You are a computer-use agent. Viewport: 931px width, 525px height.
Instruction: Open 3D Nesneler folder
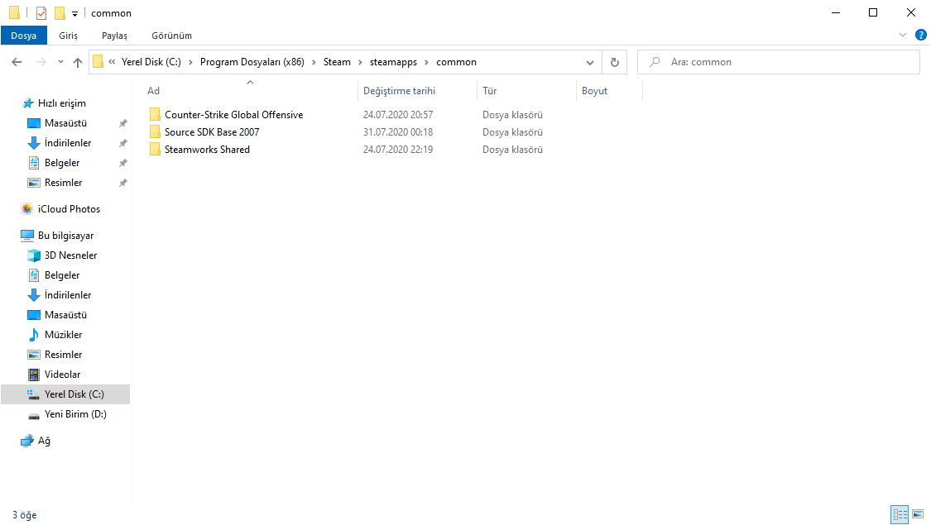[70, 255]
